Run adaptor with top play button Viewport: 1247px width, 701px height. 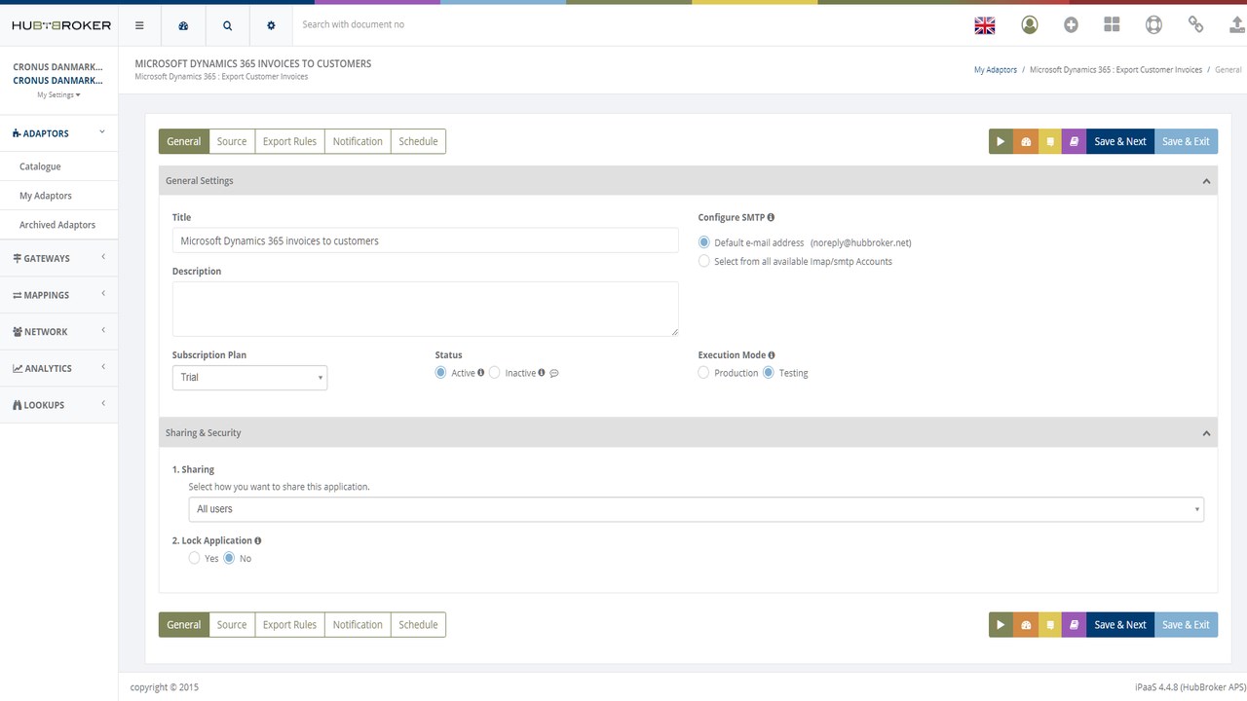pyautogui.click(x=1001, y=141)
